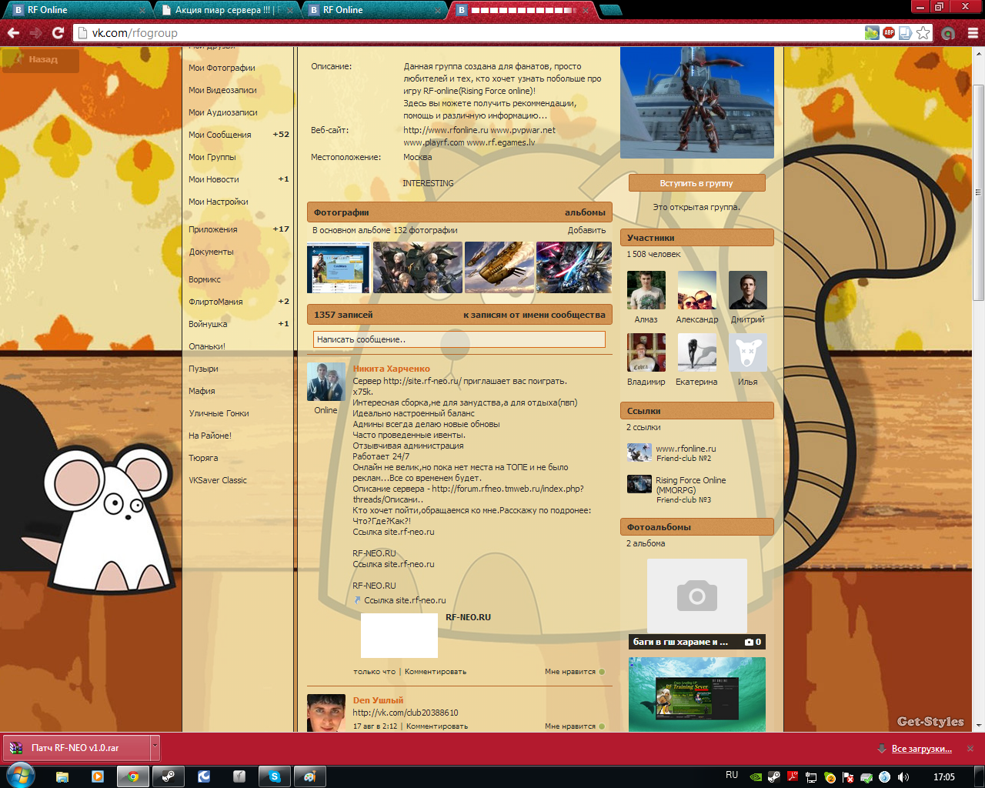Click к записям от имени сообщества

[534, 315]
